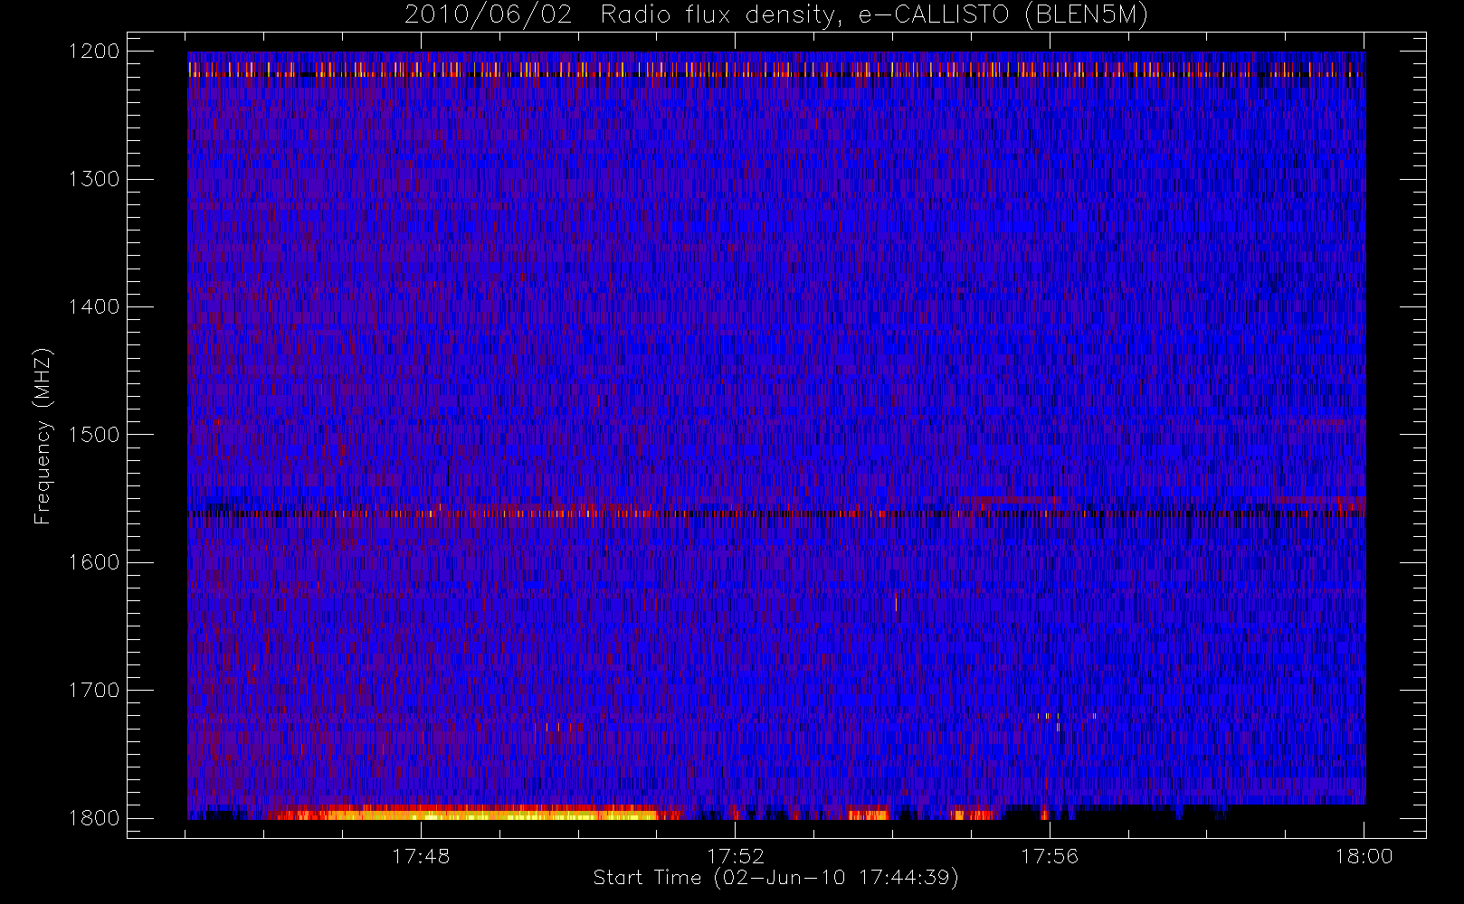The image size is (1464, 904).
Task: Click the 1700 frequency tick label
Action: point(94,690)
